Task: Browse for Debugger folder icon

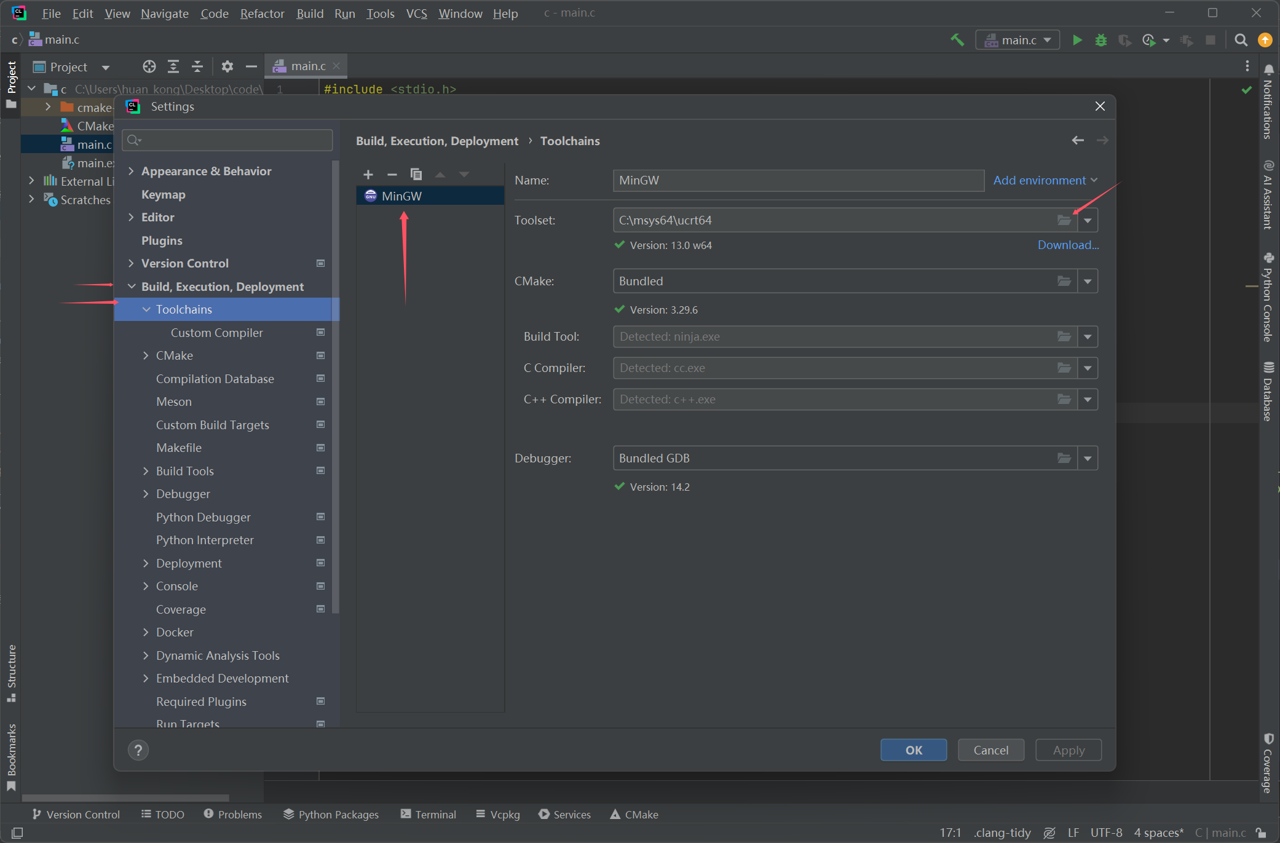Action: coord(1064,458)
